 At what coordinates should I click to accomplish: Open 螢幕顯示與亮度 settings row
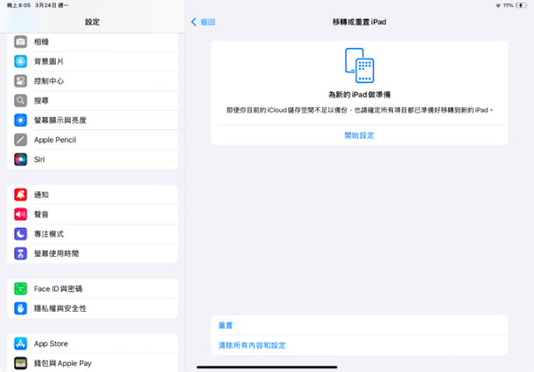point(92,120)
